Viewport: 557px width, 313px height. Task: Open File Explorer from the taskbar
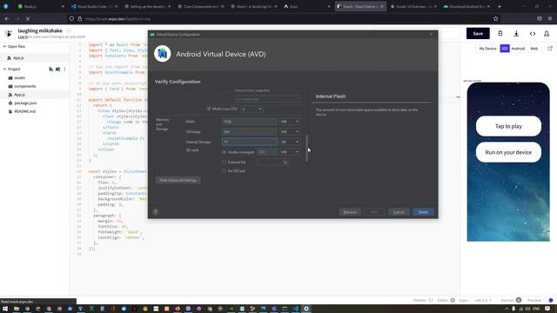click(17, 309)
